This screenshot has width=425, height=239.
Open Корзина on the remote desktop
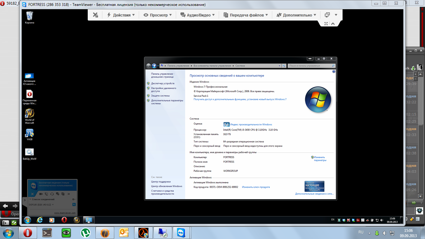point(30,17)
